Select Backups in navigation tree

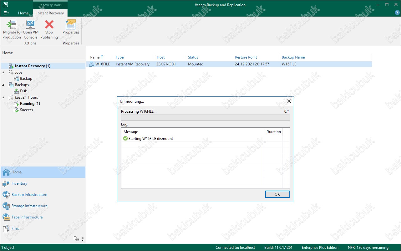(22, 85)
